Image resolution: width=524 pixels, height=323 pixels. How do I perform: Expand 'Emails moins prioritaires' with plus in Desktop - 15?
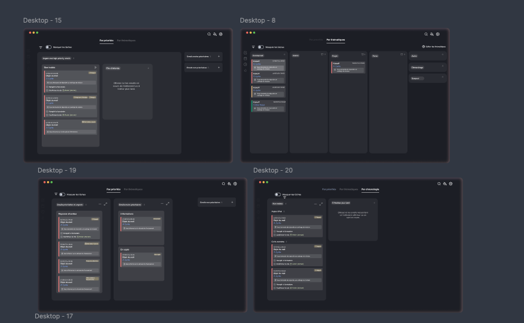point(219,57)
